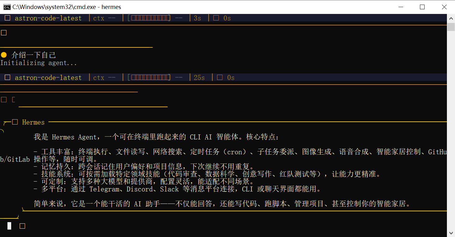
Task: Click the vertical scrollbar thumb
Action: [x=451, y=27]
